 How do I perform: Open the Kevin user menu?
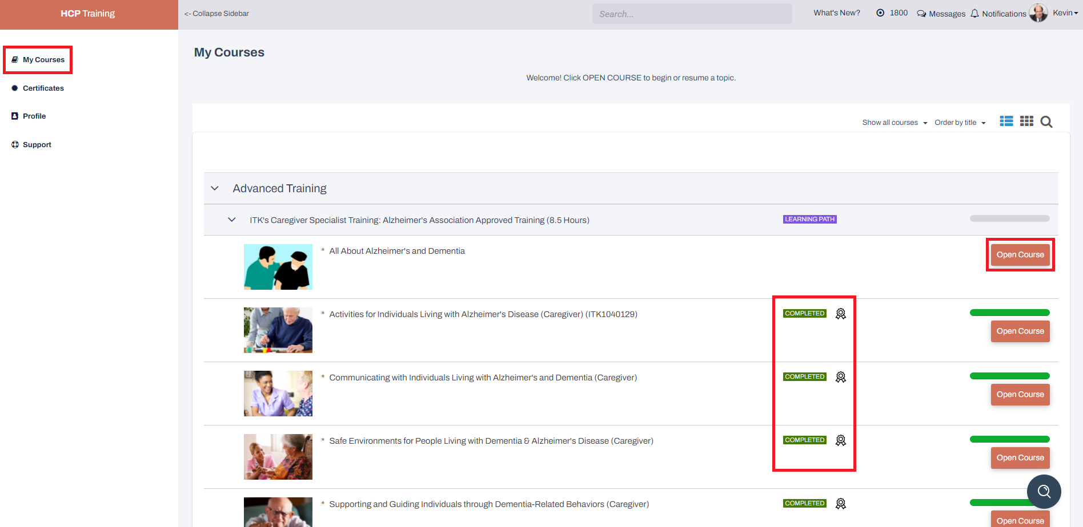[1064, 13]
